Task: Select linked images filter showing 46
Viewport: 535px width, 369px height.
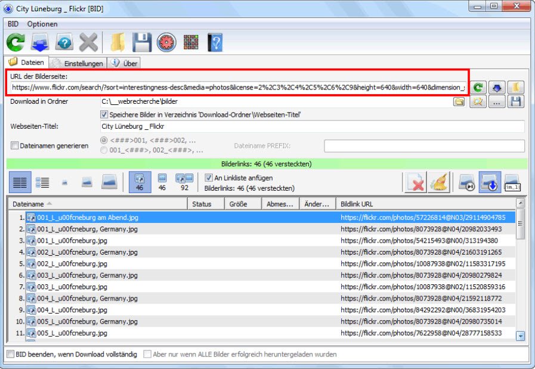Action: (x=140, y=182)
